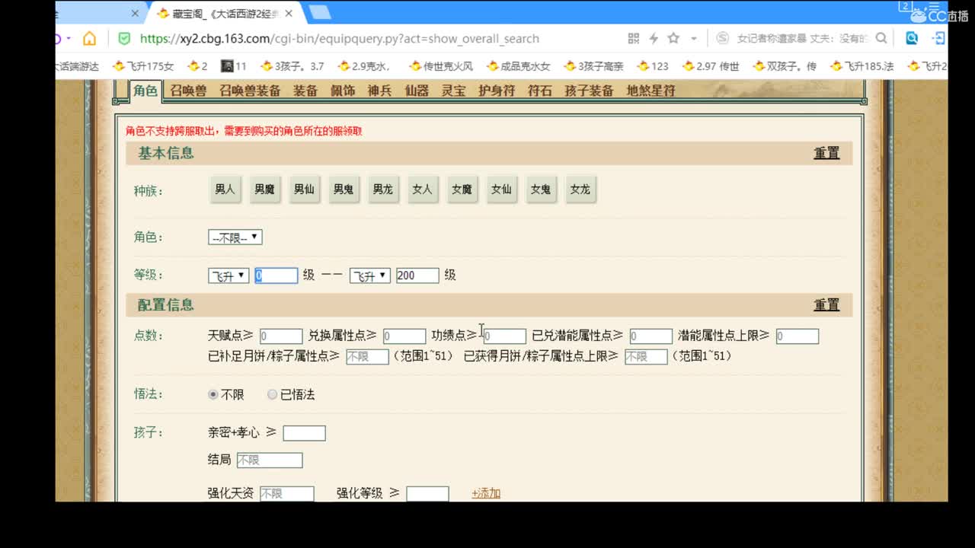Switch to 孩子装备 tab

[x=589, y=91]
